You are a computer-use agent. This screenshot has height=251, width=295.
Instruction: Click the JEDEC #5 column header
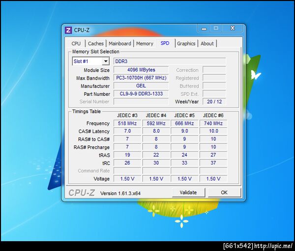coord(184,115)
